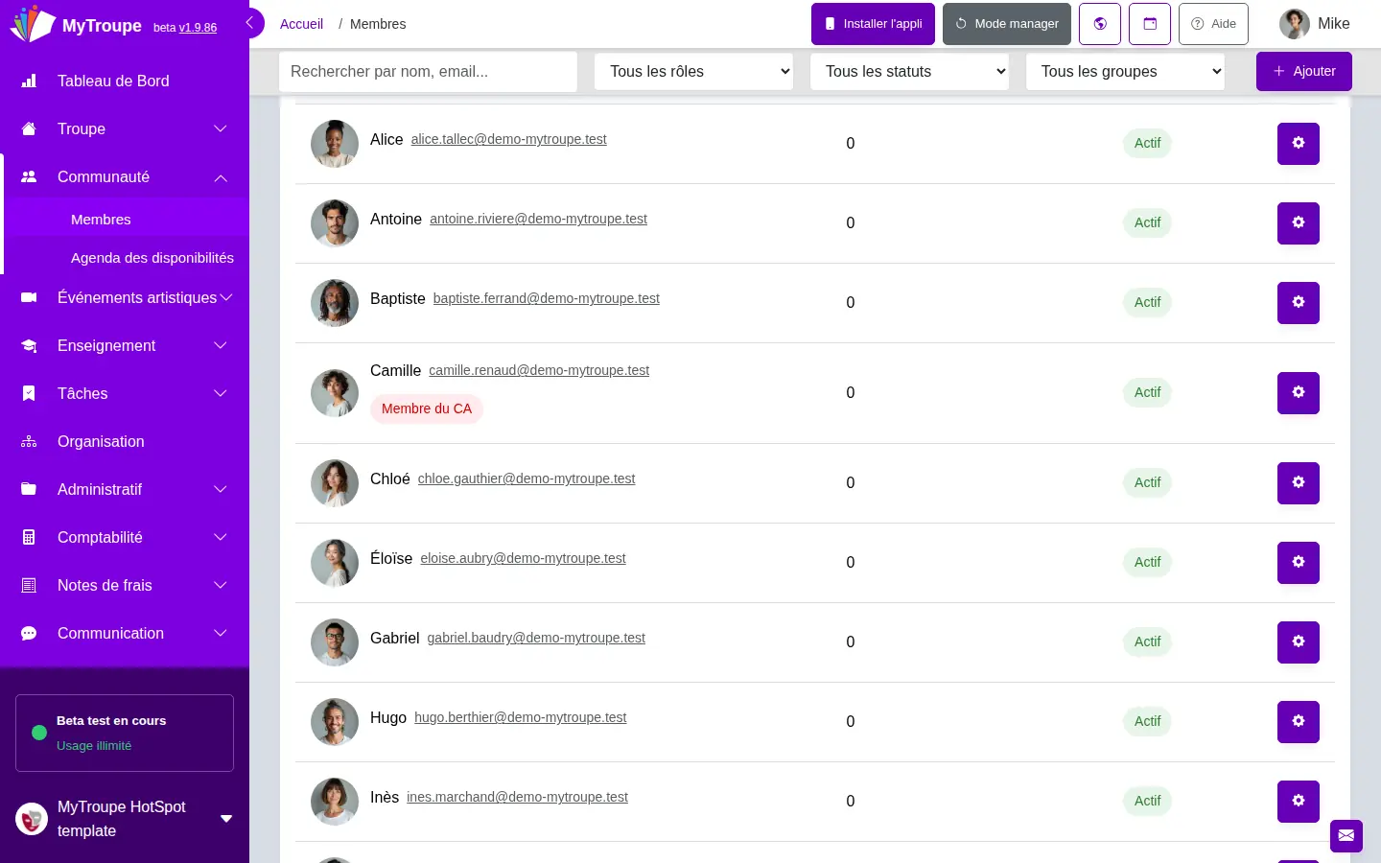Open settings gear for Éloïse
This screenshot has width=1381, height=863.
(1299, 563)
